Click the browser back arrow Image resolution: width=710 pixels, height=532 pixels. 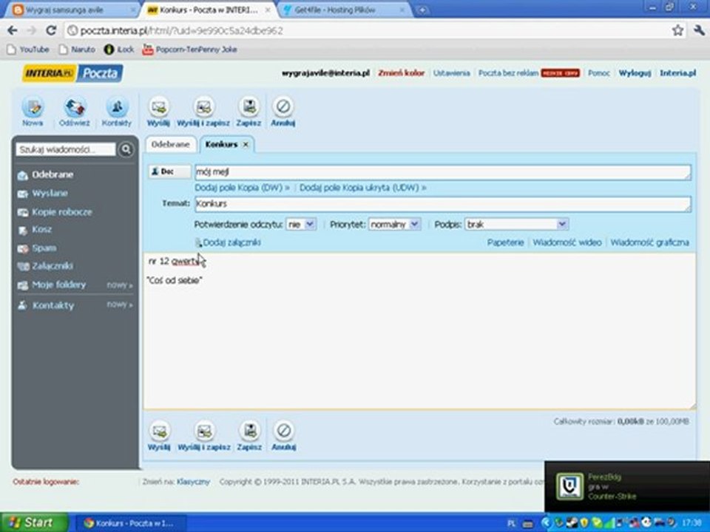coord(13,30)
